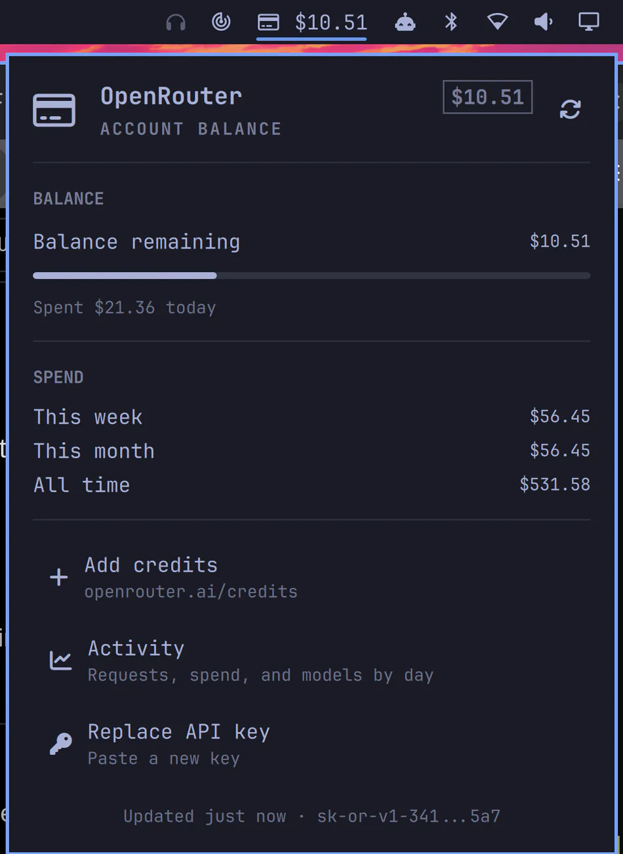
Task: Click the refresh balance icon
Action: pos(570,109)
